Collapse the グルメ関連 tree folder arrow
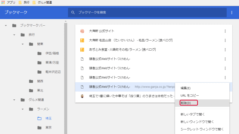The width and height of the screenshot is (239, 134). 14,100
